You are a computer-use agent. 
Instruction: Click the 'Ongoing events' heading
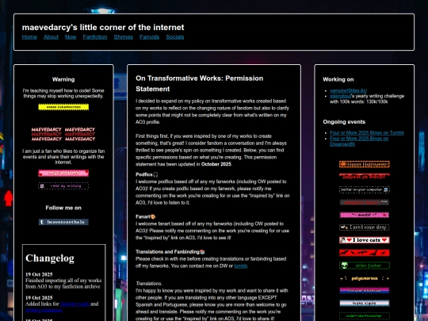click(x=344, y=122)
